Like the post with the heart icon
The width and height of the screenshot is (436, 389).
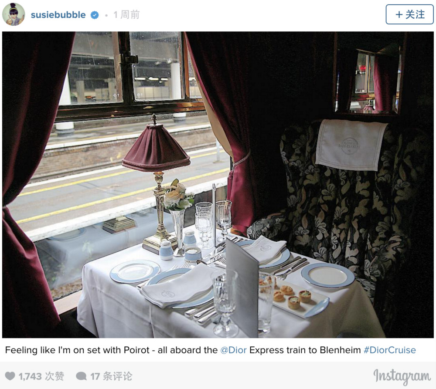click(x=10, y=376)
